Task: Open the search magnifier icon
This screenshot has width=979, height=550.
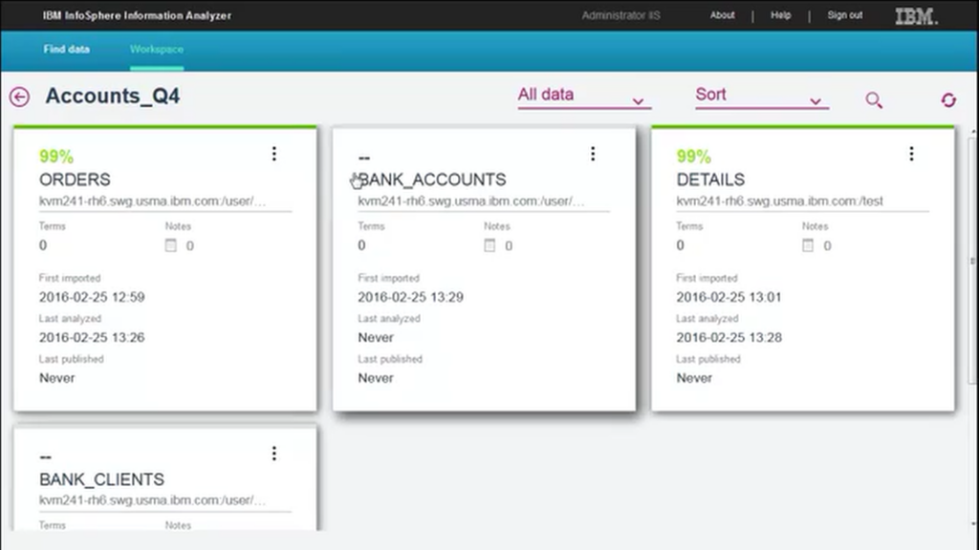Action: 874,99
